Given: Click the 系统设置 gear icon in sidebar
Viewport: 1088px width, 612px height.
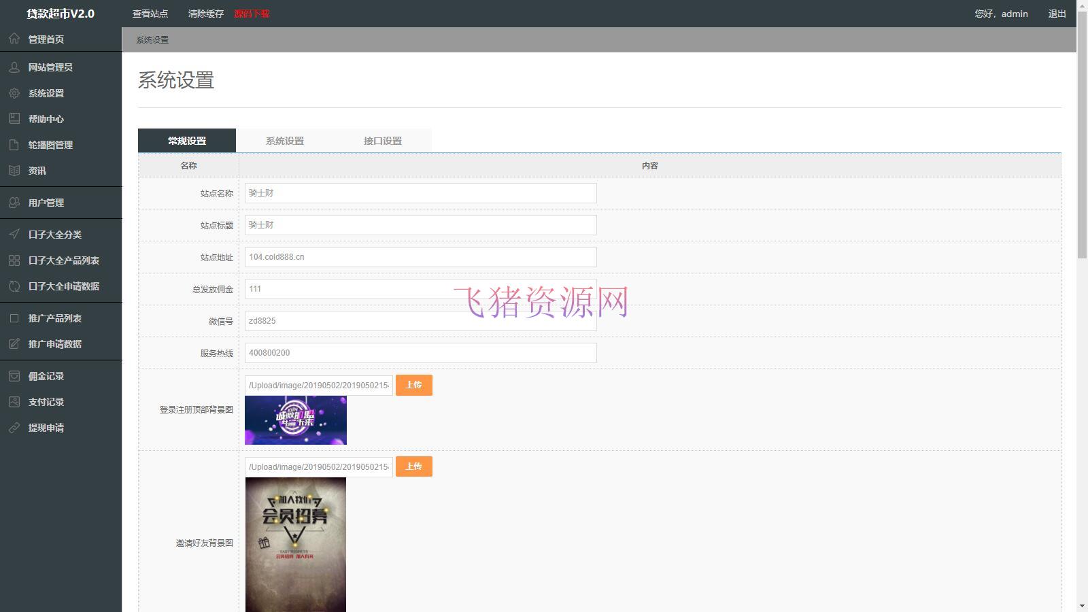Looking at the screenshot, I should [14, 93].
